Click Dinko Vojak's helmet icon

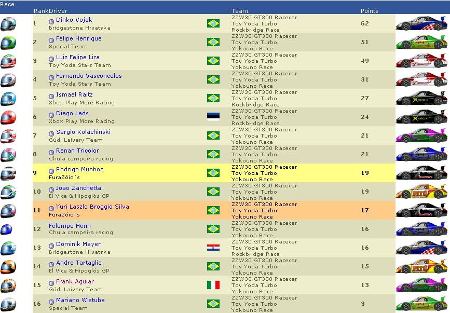pyautogui.click(x=8, y=24)
